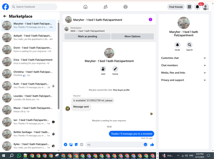Click the listing thumbnail in the right panel
The height and width of the screenshot is (159, 214).
tap(184, 23)
